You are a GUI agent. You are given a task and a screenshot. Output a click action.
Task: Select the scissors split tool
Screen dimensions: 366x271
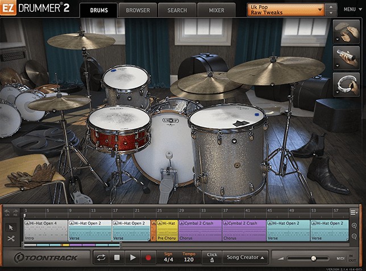pyautogui.click(x=11, y=239)
